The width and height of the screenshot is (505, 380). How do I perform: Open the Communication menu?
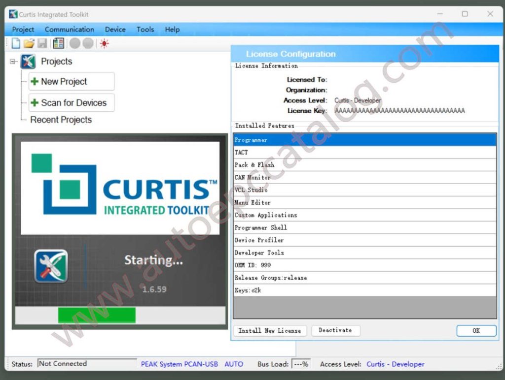69,30
